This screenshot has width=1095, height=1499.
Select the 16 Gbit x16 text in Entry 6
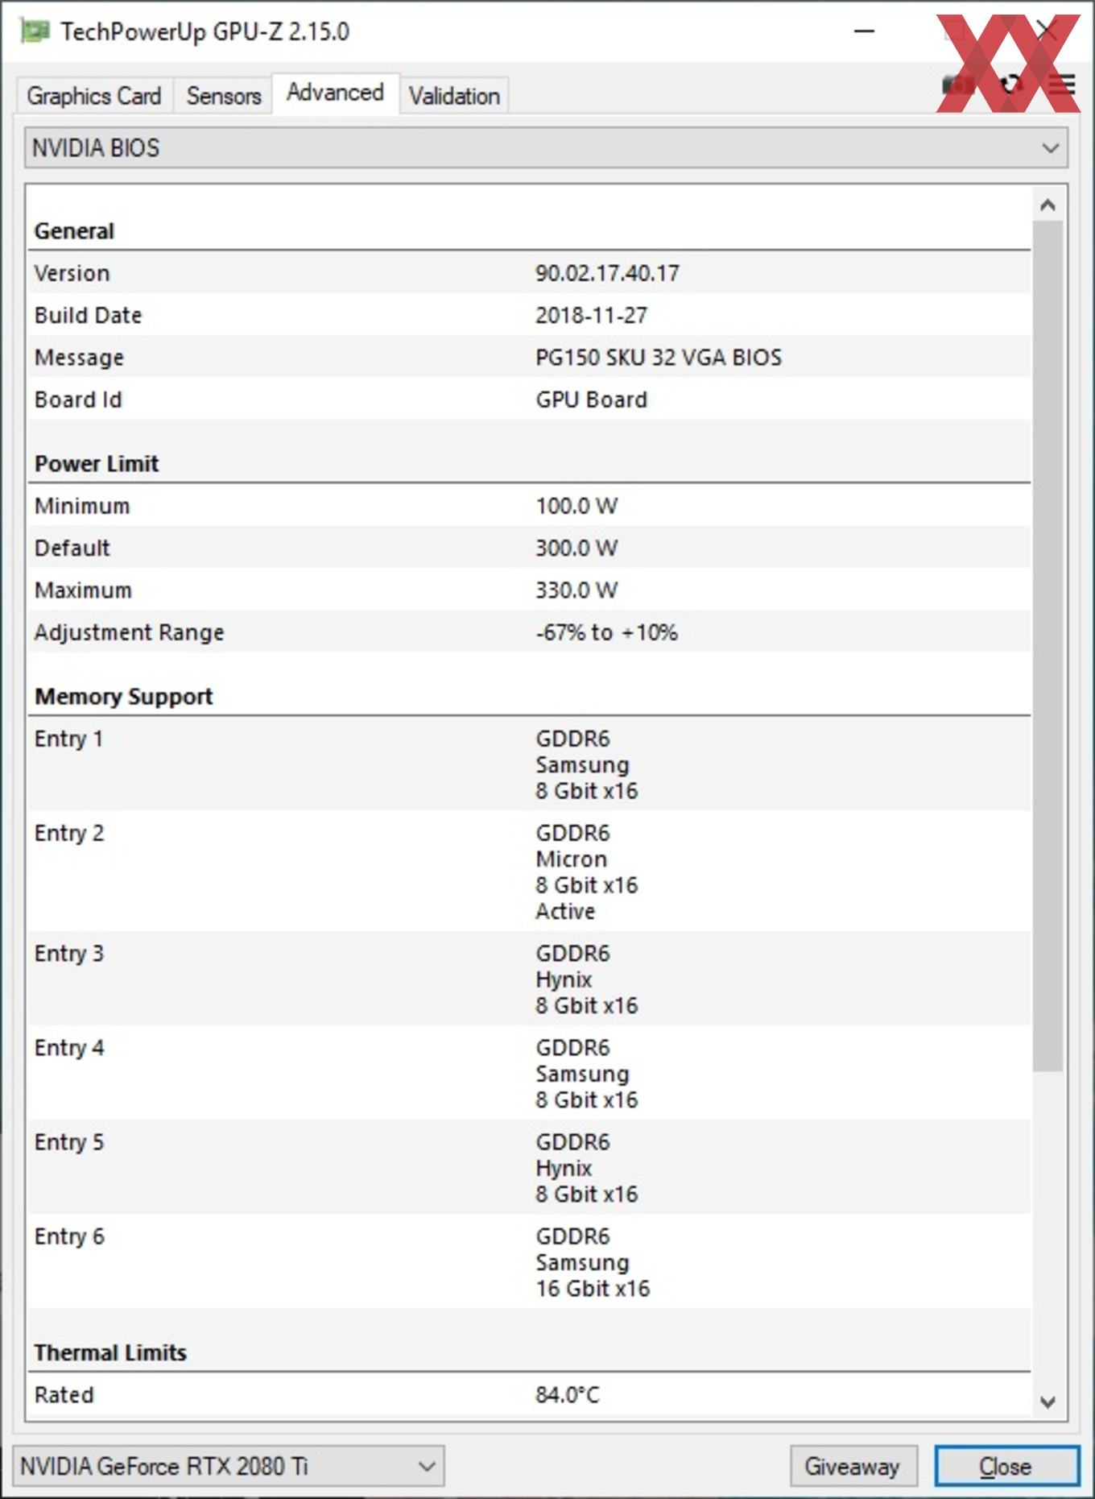(593, 1289)
